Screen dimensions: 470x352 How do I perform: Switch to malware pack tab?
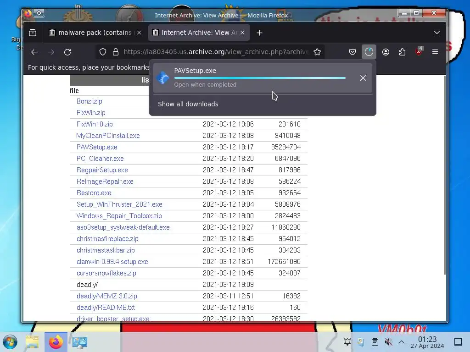tap(95, 33)
